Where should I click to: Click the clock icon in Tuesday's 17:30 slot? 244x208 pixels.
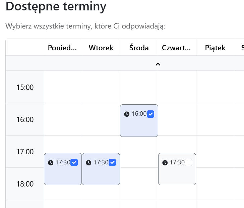[x=88, y=163]
